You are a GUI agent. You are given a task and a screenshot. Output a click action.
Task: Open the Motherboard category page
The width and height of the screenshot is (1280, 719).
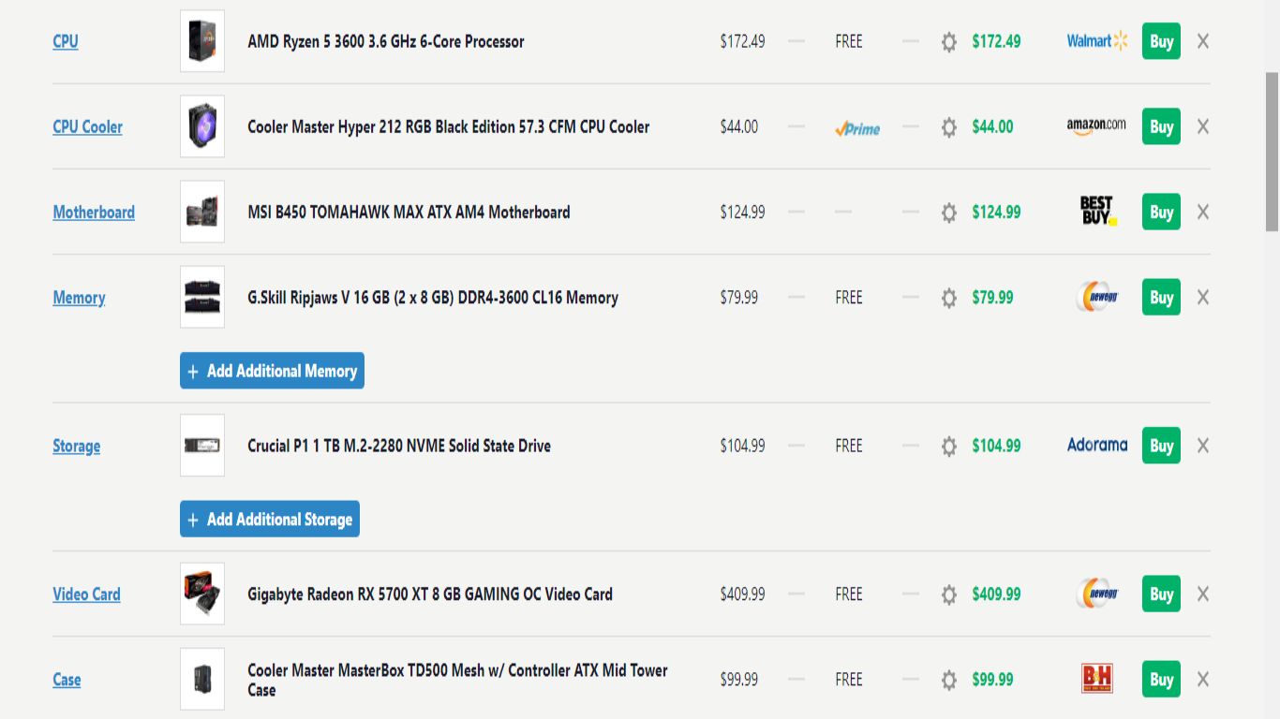pos(93,212)
